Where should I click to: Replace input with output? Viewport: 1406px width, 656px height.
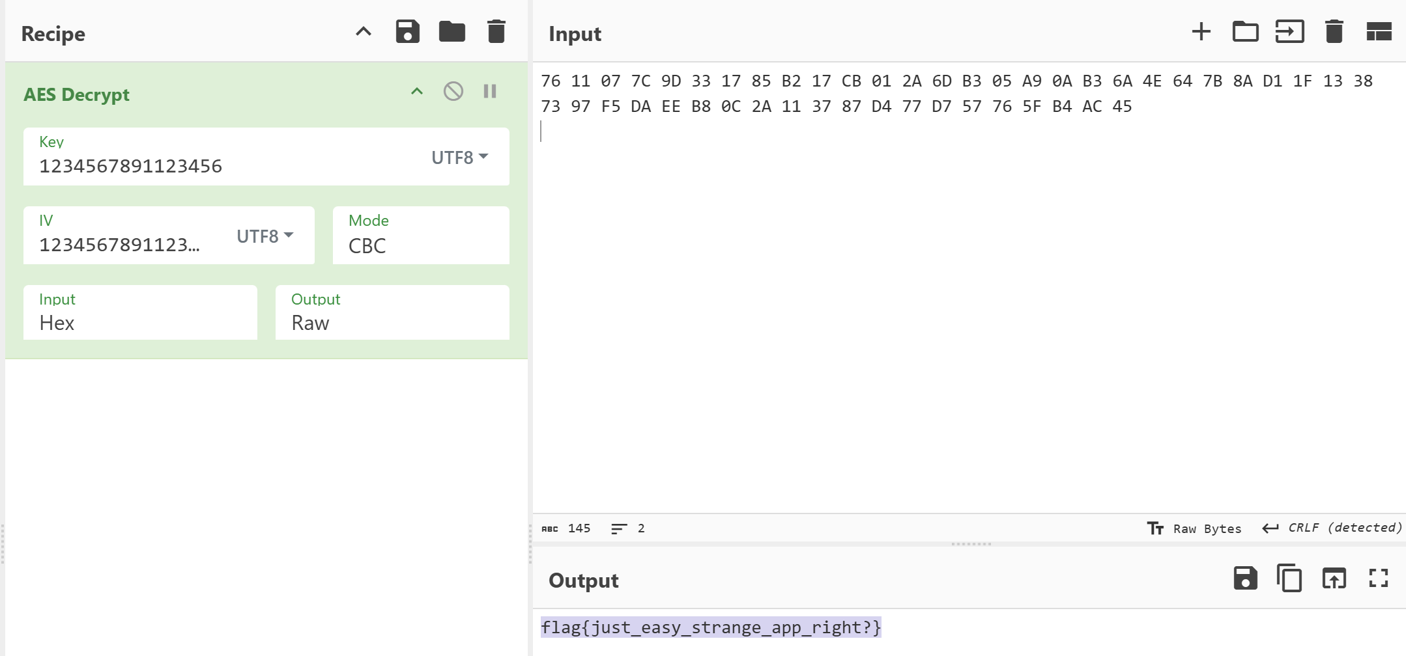pos(1334,578)
